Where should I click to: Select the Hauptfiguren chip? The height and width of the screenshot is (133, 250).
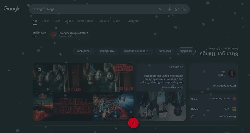click(84, 51)
